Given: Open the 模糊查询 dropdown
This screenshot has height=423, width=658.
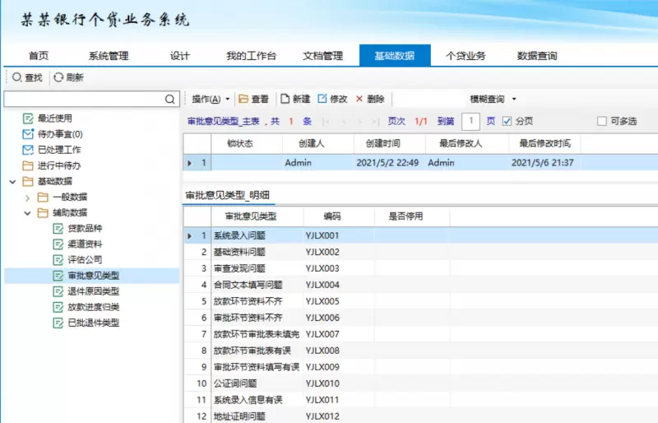Looking at the screenshot, I should click(493, 99).
